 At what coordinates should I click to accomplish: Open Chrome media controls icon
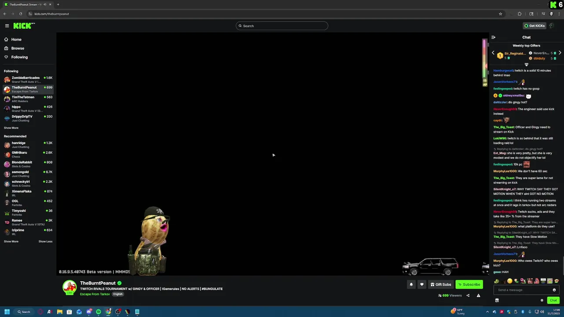tap(543, 14)
